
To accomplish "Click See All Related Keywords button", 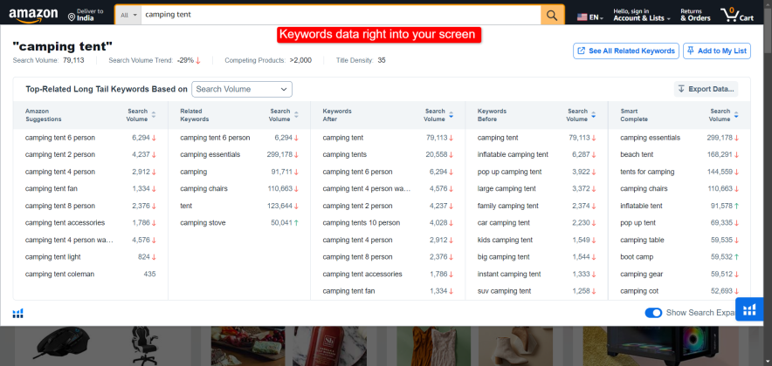I will click(x=626, y=51).
